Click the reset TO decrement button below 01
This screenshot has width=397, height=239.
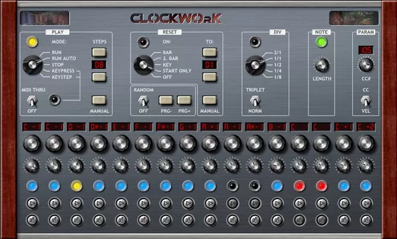(x=210, y=77)
